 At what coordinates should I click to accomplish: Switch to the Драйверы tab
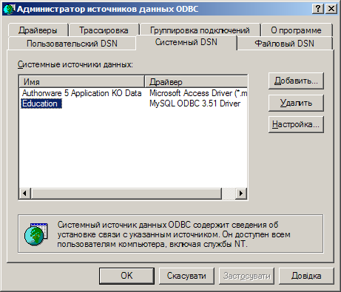point(38,30)
